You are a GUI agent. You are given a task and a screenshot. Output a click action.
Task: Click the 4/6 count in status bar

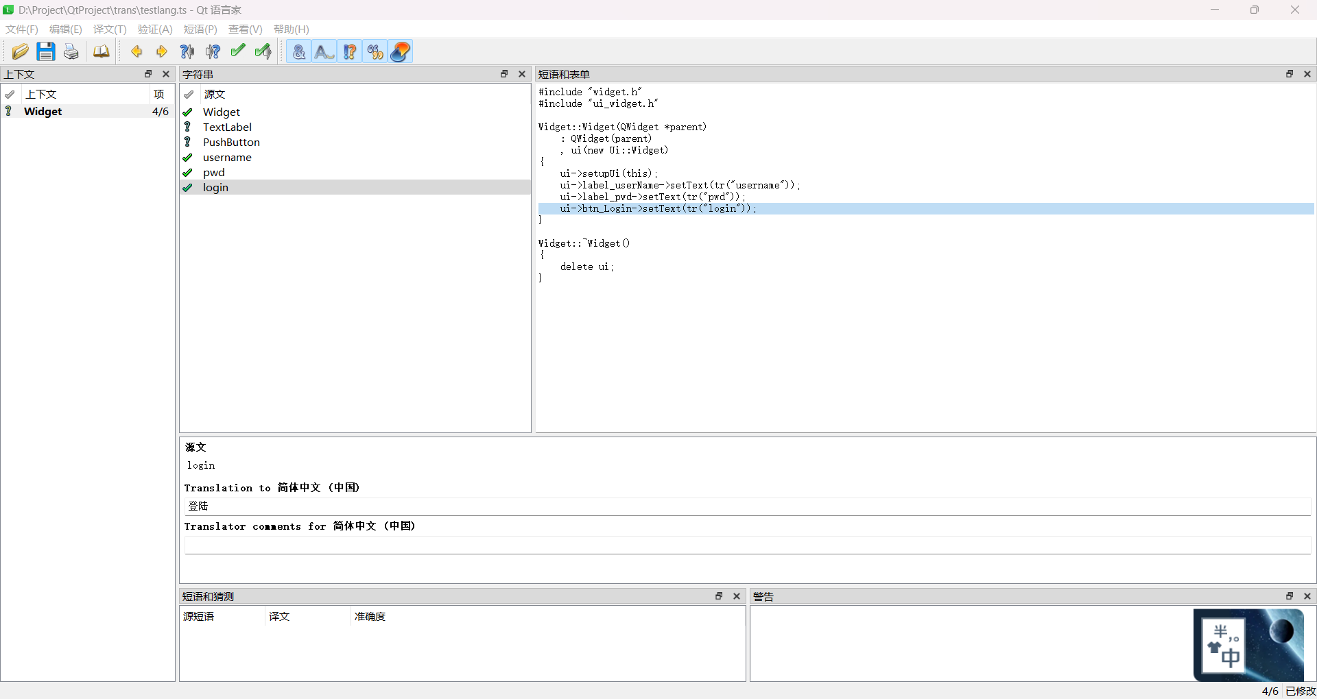[1270, 691]
